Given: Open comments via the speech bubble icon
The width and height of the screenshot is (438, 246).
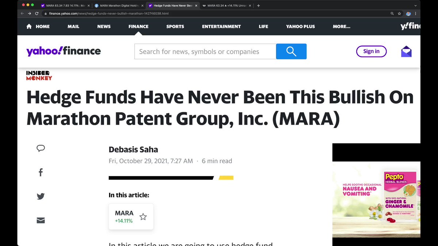Looking at the screenshot, I should coord(41,148).
